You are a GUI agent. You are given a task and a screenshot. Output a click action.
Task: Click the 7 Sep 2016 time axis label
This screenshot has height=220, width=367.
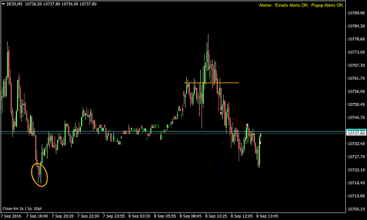coord(11,216)
